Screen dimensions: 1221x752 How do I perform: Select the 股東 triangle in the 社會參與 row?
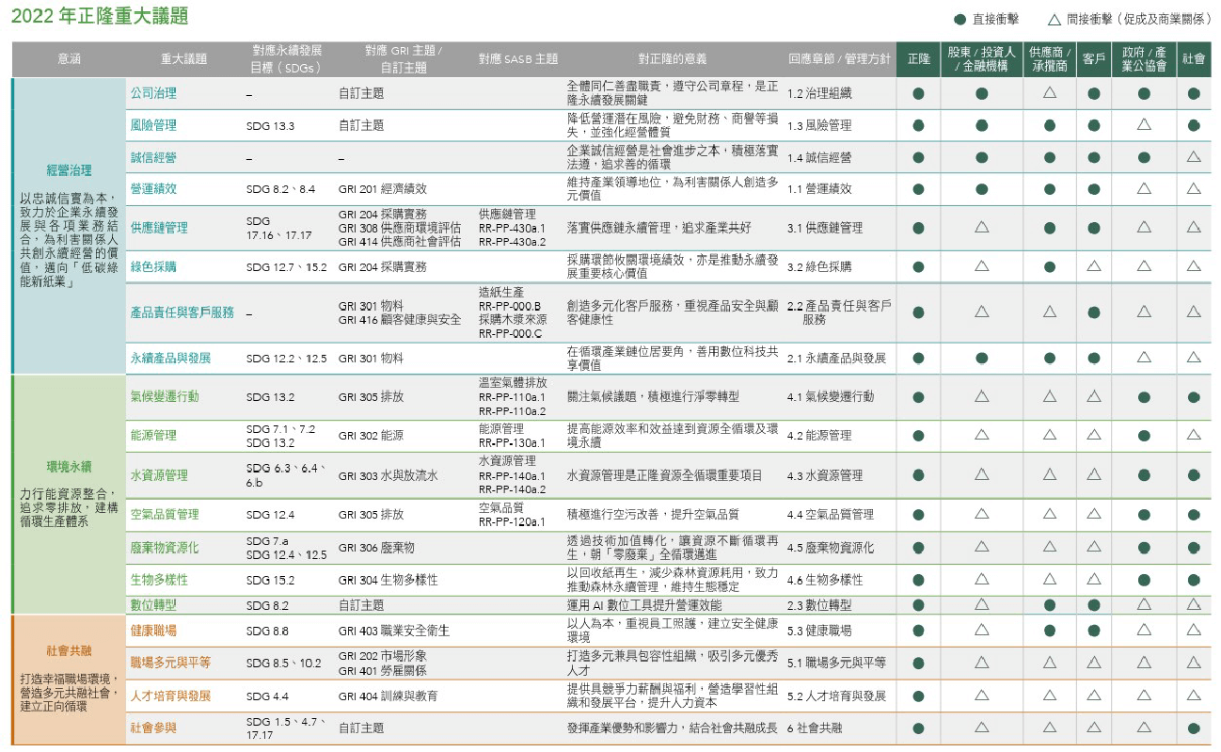click(981, 728)
